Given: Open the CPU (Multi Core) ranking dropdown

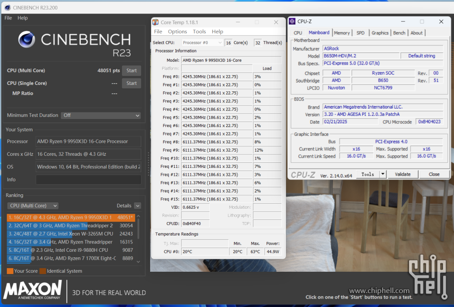Looking at the screenshot, I should tap(33, 205).
